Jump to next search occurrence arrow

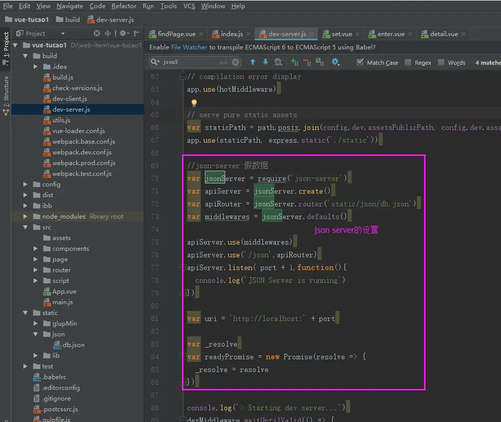pos(265,62)
